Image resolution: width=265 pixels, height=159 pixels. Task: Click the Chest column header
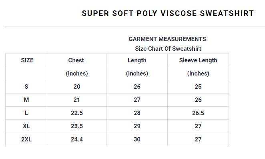pyautogui.click(x=76, y=60)
